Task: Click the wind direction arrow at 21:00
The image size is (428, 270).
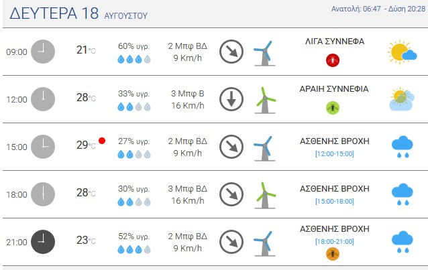Action: coord(231,242)
